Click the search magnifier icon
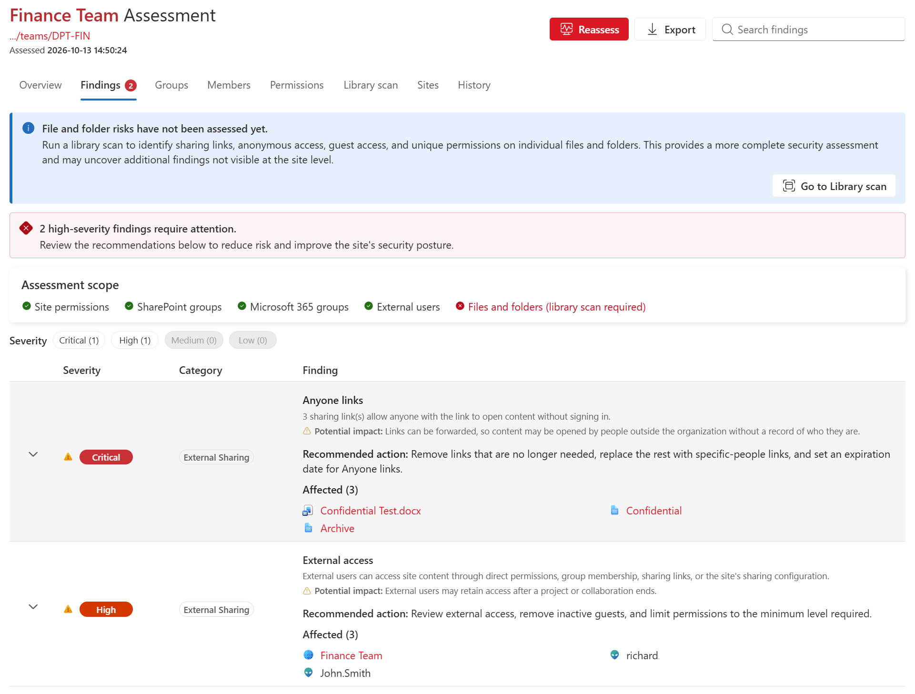The height and width of the screenshot is (694, 915). pos(727,29)
